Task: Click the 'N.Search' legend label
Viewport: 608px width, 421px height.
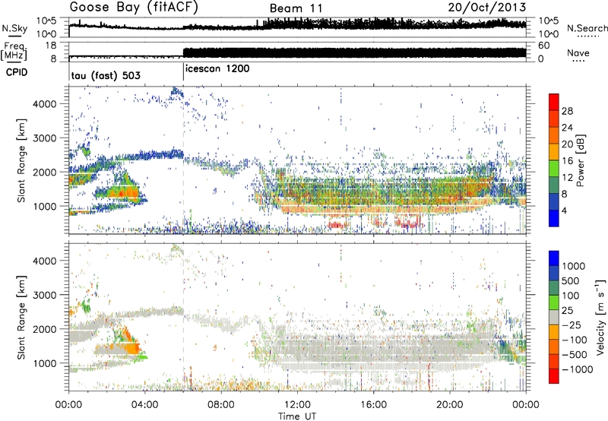Action: coord(587,28)
